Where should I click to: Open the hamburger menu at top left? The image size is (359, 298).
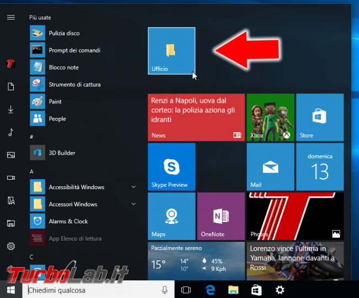pyautogui.click(x=10, y=18)
